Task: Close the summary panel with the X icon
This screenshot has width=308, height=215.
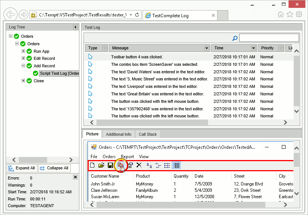Action: tap(75, 177)
